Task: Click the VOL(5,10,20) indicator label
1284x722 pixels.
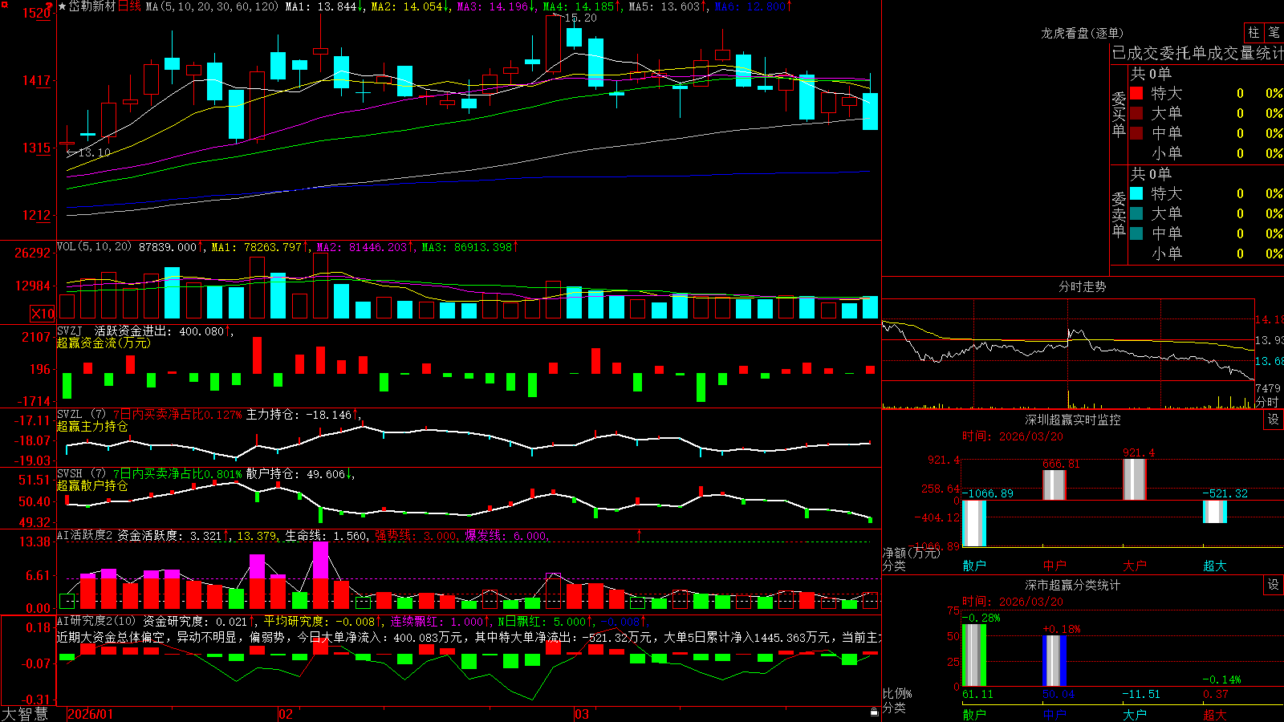Action: 94,247
